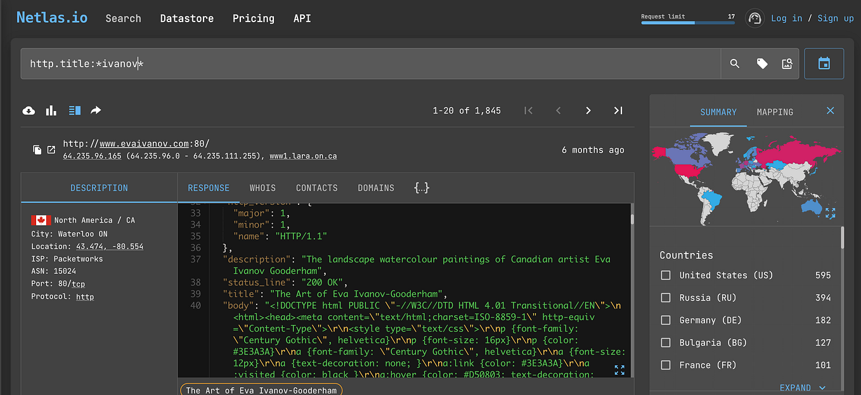Share results using the arrow icon
This screenshot has width=861, height=395.
[96, 110]
